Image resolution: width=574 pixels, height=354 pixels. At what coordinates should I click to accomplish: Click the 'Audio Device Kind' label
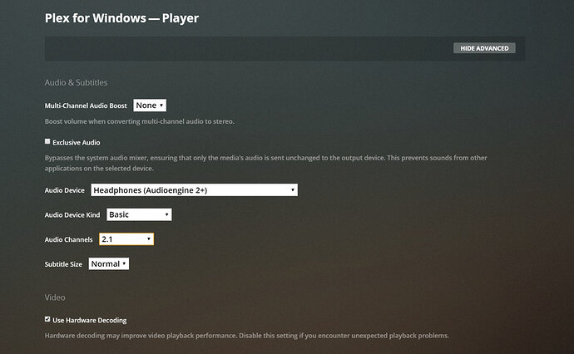click(x=72, y=215)
